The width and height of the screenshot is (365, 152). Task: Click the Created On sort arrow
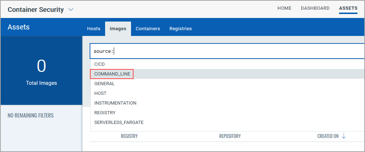(x=344, y=136)
